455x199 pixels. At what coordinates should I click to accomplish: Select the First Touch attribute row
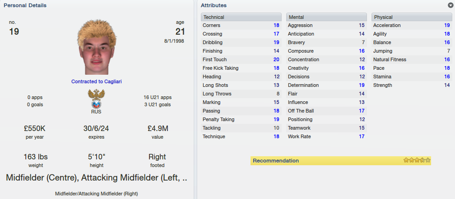pyautogui.click(x=241, y=59)
